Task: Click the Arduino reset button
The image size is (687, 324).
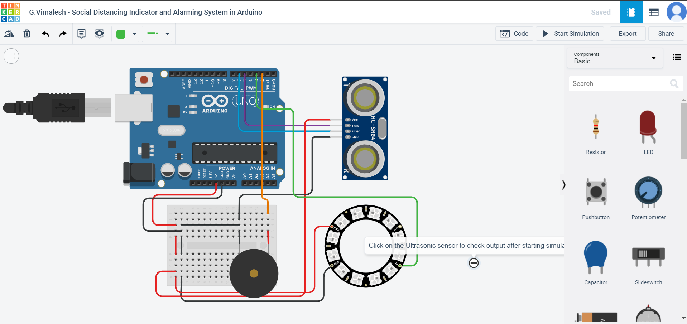Action: pyautogui.click(x=144, y=79)
